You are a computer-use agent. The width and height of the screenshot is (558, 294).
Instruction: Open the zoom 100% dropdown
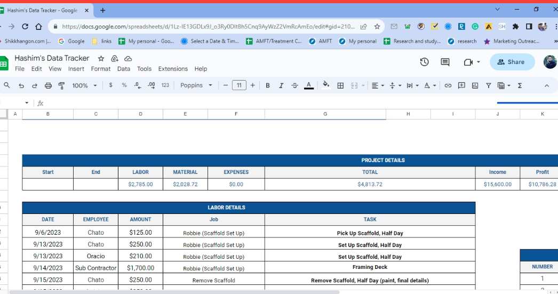[84, 85]
